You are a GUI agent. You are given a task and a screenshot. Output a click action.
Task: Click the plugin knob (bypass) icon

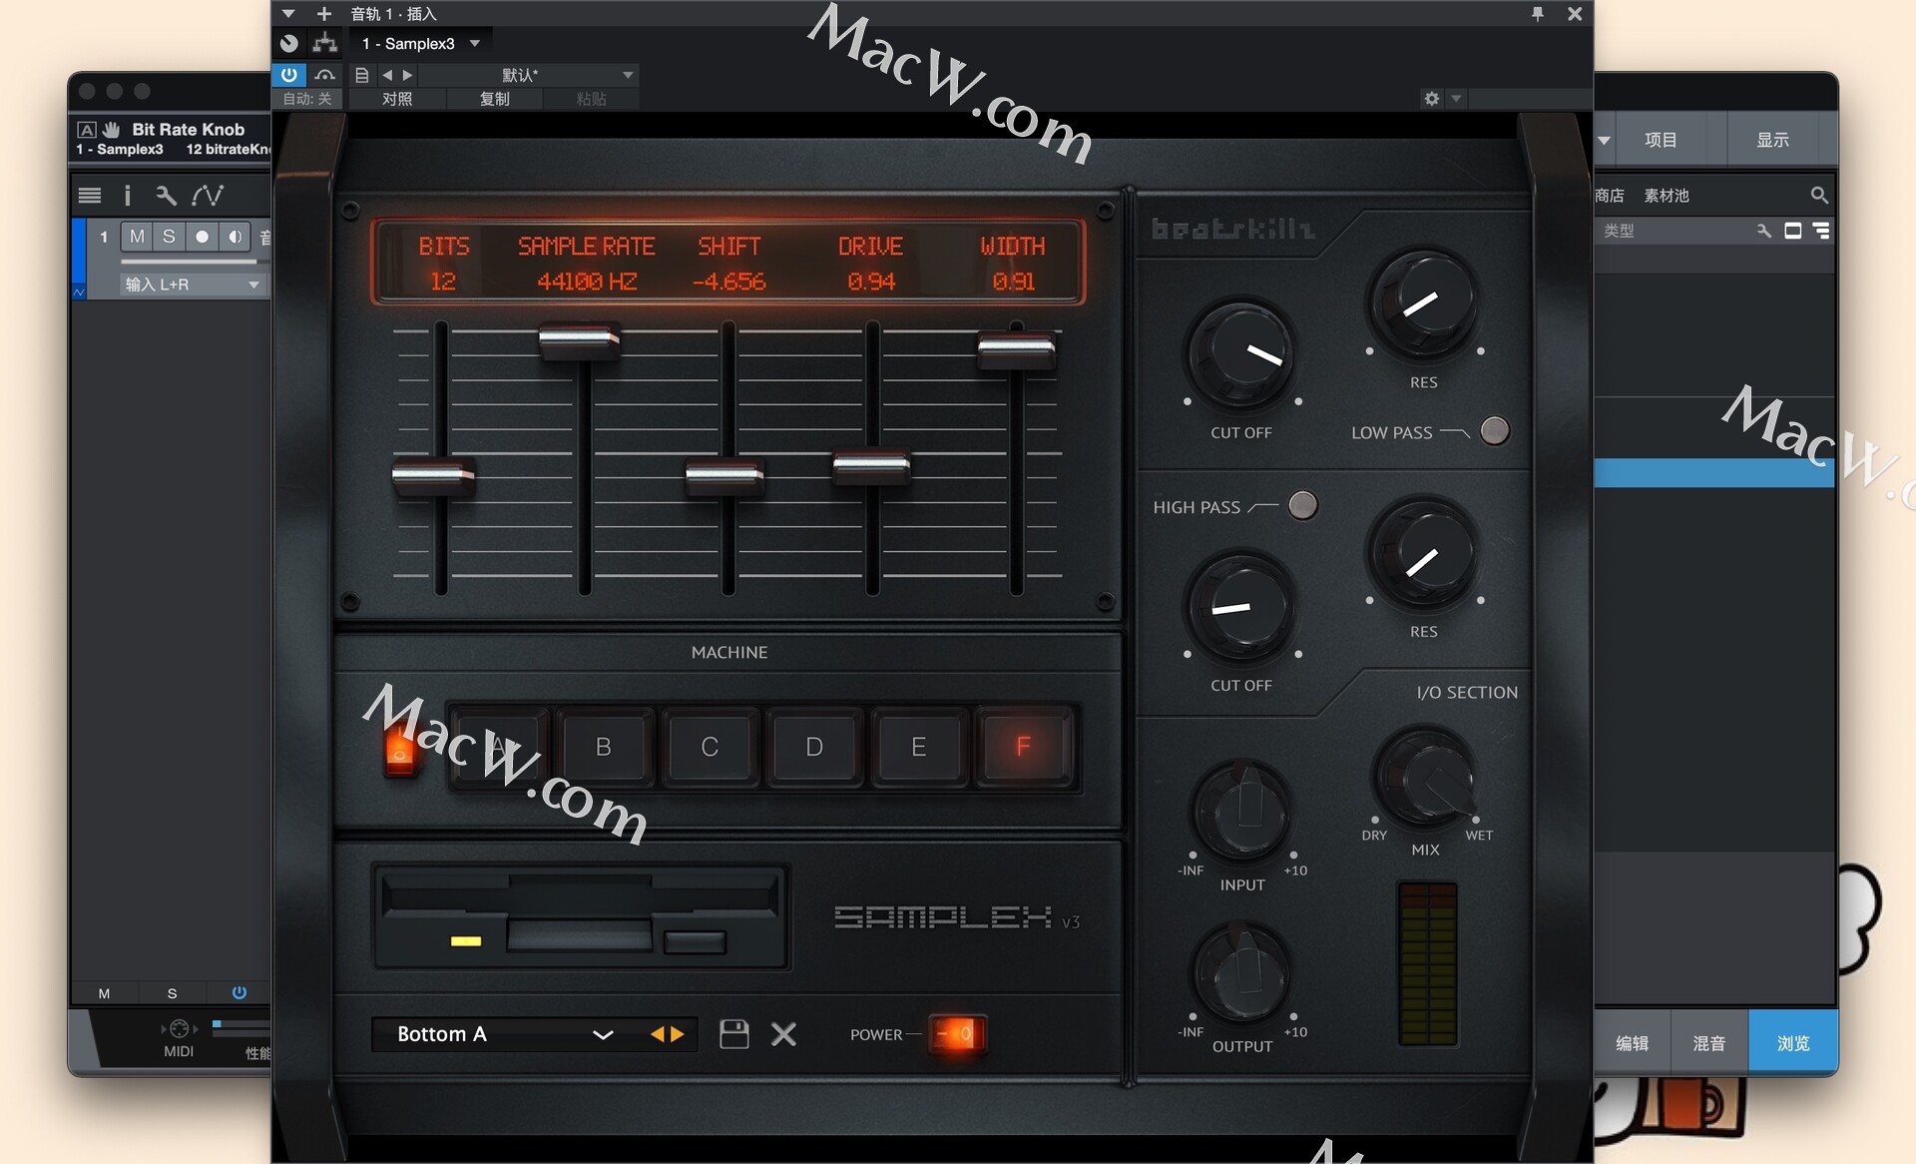[x=289, y=43]
